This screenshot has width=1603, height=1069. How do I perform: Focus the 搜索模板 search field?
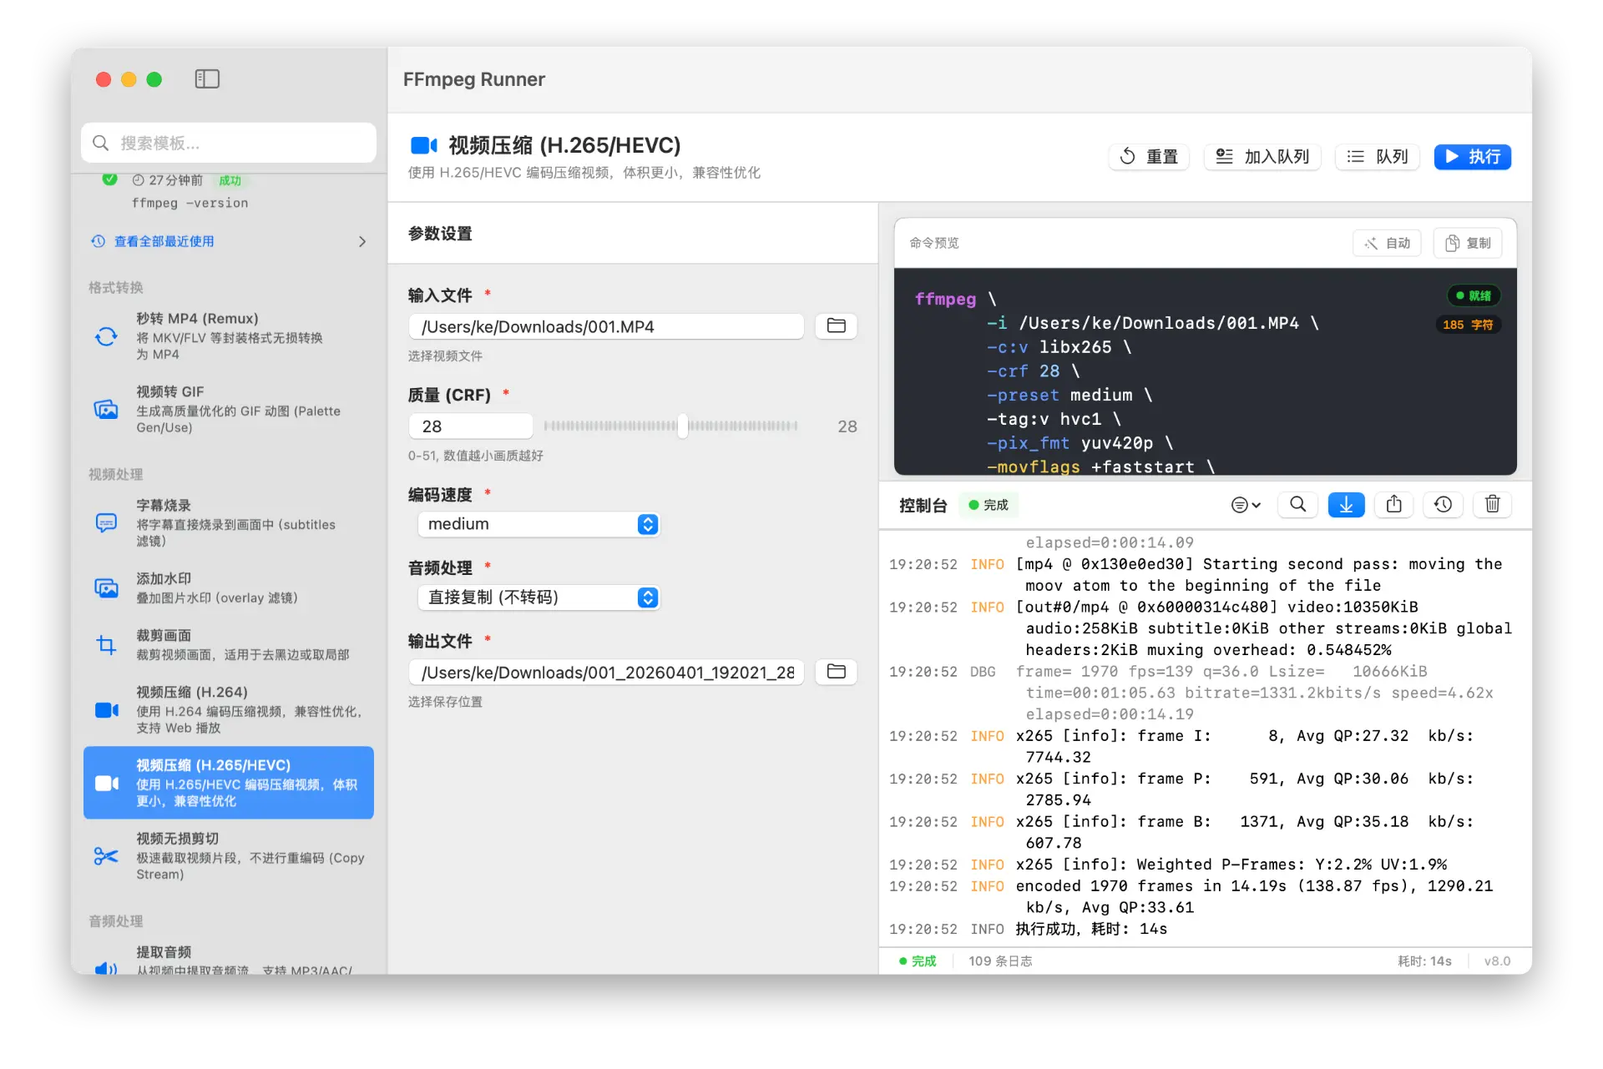229,143
